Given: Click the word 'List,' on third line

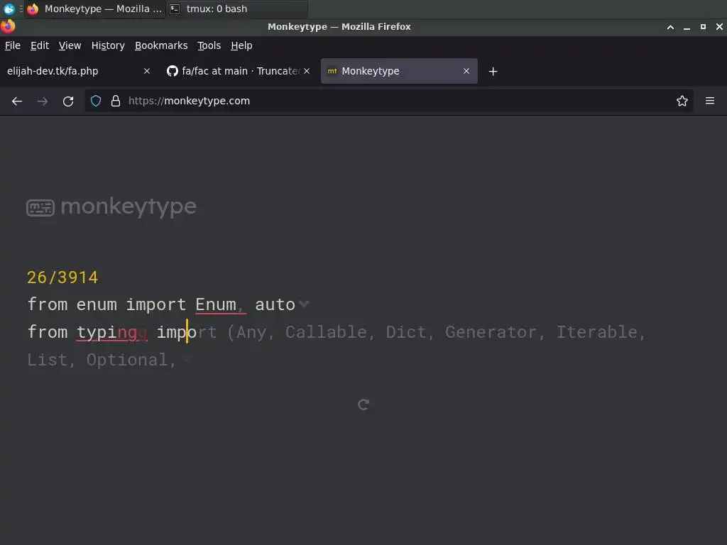Looking at the screenshot, I should pyautogui.click(x=51, y=360).
